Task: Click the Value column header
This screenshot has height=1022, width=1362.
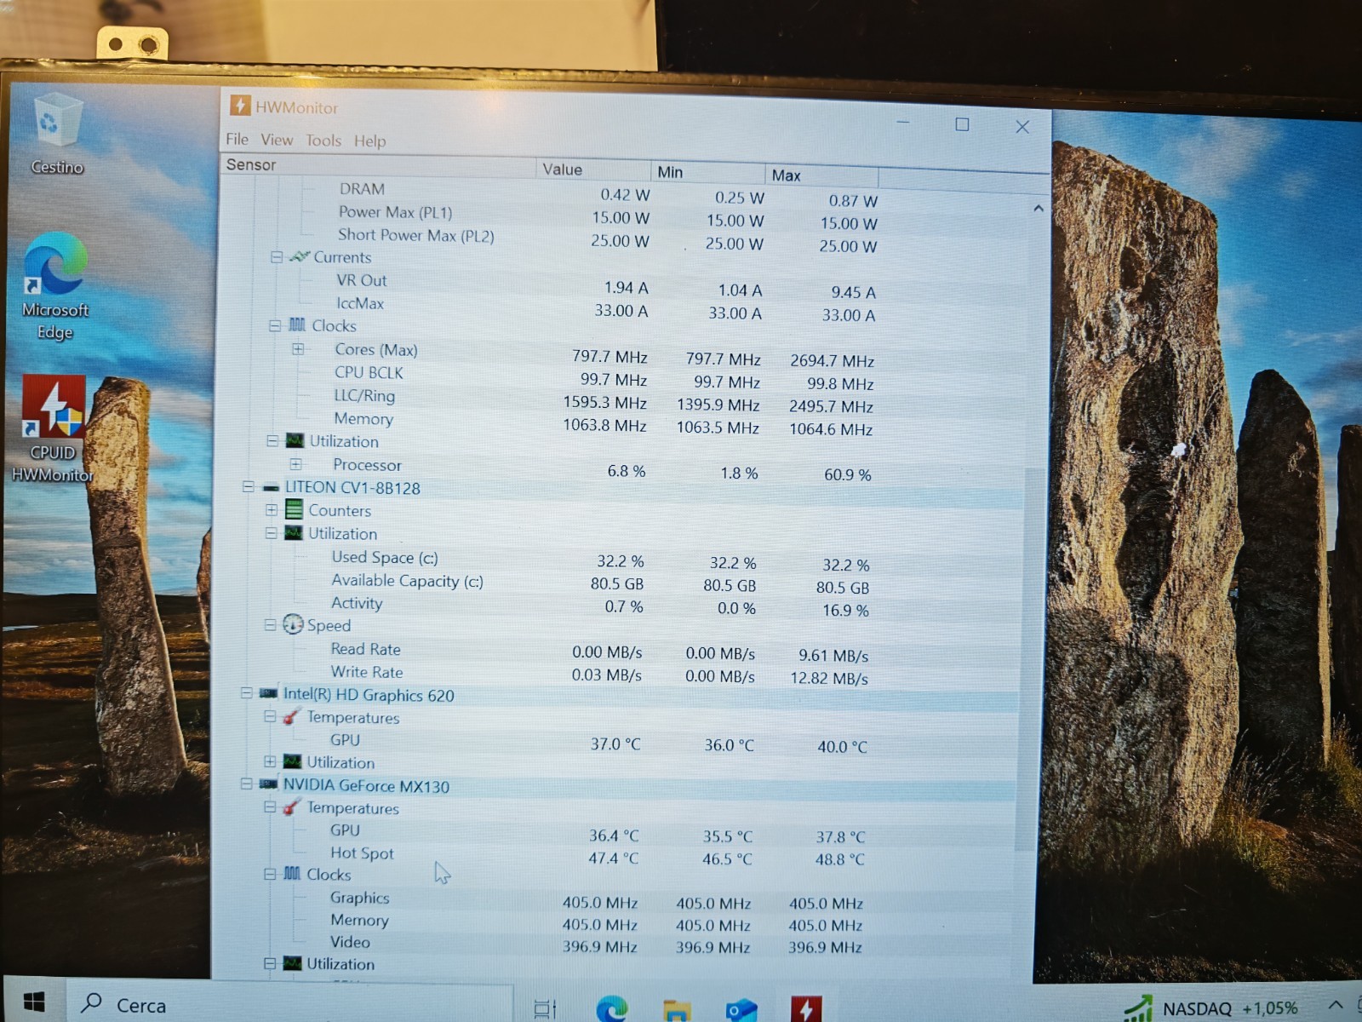Action: tap(594, 169)
